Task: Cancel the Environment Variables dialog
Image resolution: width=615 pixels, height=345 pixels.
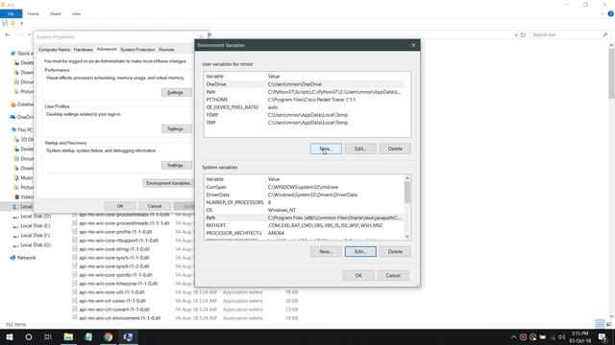Action: [x=393, y=275]
